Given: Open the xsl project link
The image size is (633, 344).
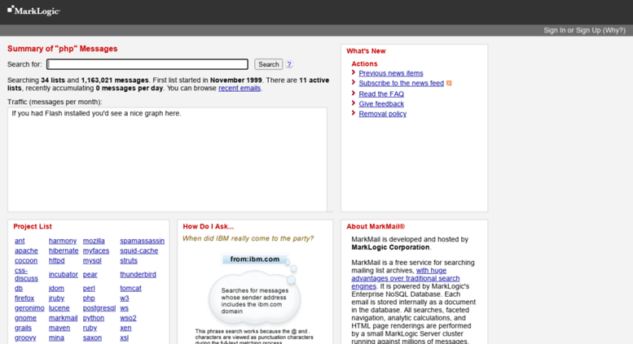Looking at the screenshot, I should point(124,337).
